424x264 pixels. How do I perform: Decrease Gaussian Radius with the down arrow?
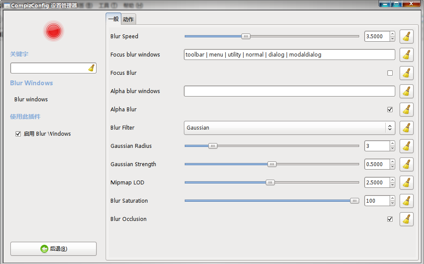392,148
